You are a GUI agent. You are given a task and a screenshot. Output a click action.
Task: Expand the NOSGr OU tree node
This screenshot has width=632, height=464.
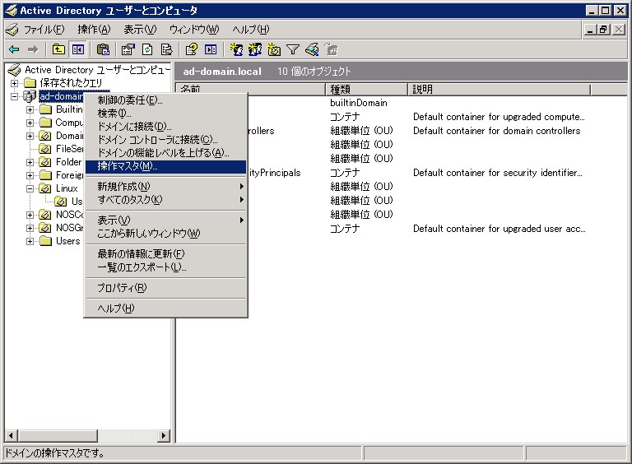[30, 229]
